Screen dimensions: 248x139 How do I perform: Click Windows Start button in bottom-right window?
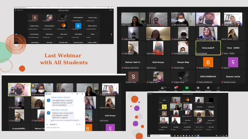tap(149, 135)
